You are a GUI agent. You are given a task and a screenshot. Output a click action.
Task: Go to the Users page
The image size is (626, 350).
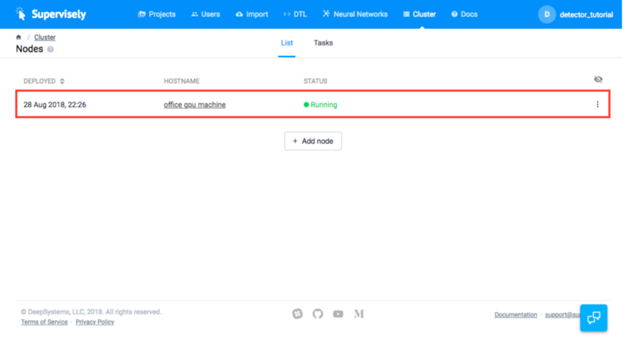pyautogui.click(x=205, y=14)
